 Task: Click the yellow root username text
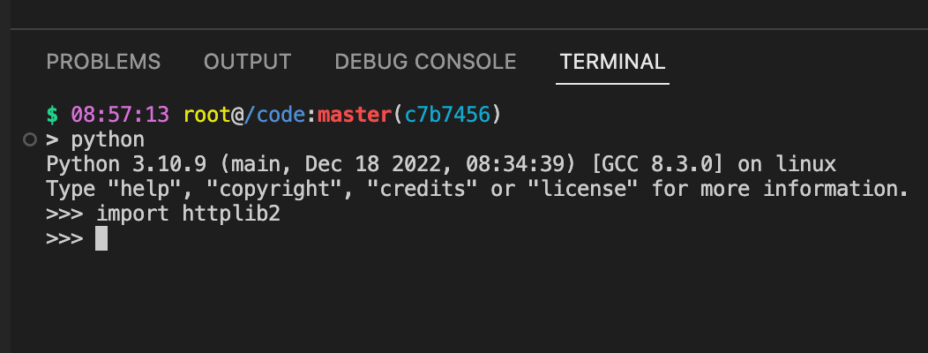(206, 115)
